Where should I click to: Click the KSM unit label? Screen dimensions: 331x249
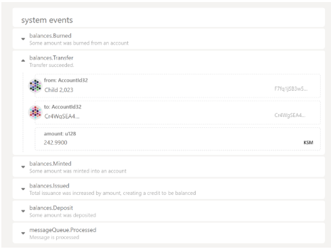pyautogui.click(x=308, y=143)
